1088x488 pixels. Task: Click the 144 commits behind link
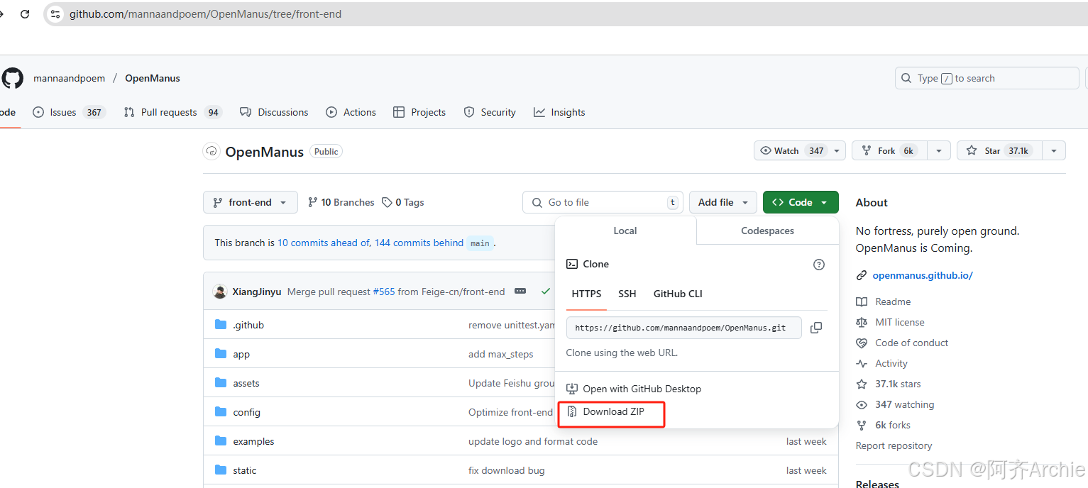click(419, 243)
